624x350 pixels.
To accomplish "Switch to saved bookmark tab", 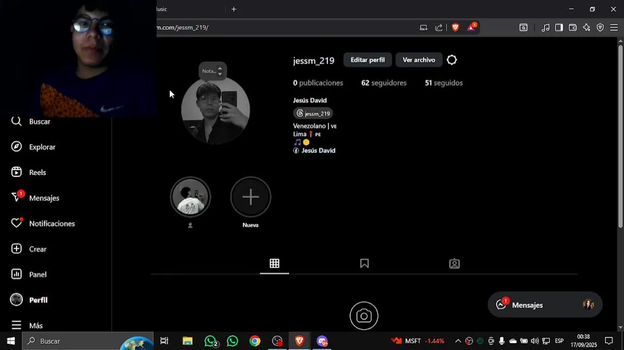I will [x=364, y=263].
